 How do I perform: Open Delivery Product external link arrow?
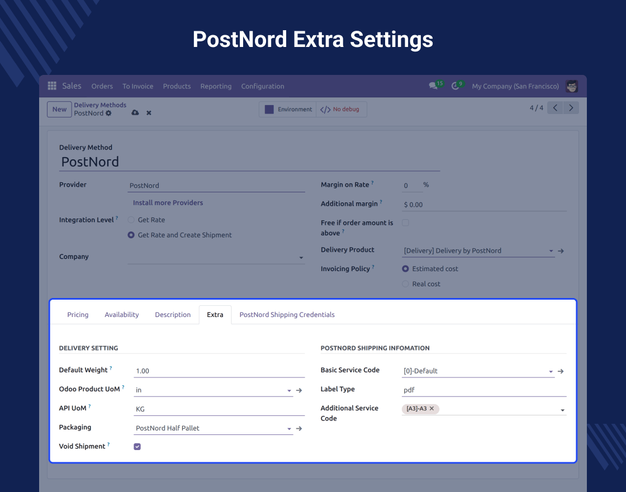click(x=561, y=251)
